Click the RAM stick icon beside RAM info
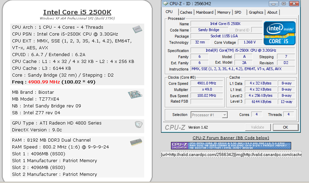 click(x=136, y=142)
